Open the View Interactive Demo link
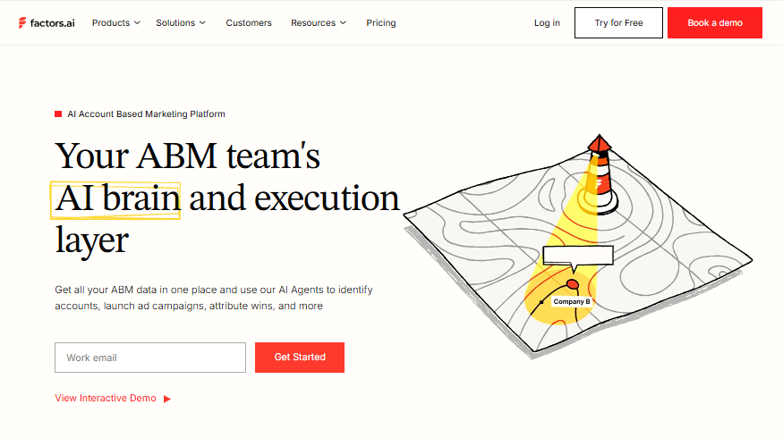This screenshot has height=438, width=783. [x=113, y=398]
